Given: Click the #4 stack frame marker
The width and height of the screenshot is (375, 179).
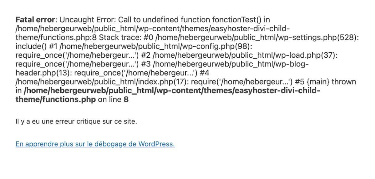Looking at the screenshot, I should click(204, 73).
